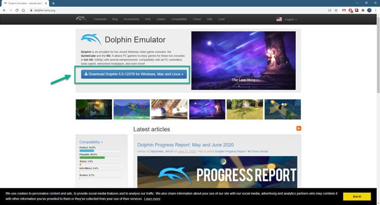Screen dimensions: 380x205
Task: Open Compatibility in the top navbar
Action: 179,19
